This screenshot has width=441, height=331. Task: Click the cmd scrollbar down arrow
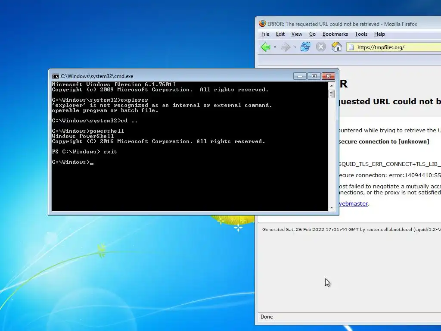[x=332, y=208]
